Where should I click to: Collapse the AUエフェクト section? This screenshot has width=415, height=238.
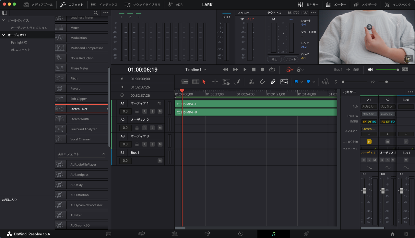(x=104, y=154)
